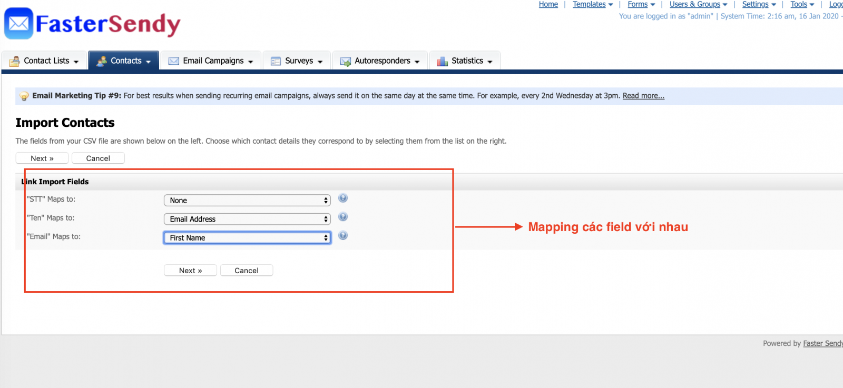Click help icon beside Ten mapping
This screenshot has width=843, height=388.
(343, 217)
